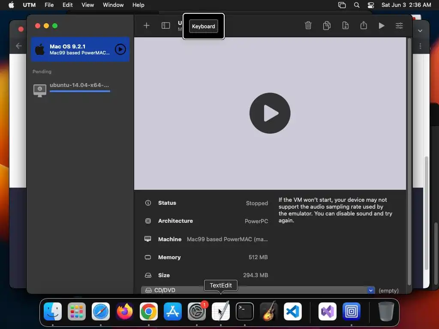Share the selected VM using the share icon
This screenshot has height=329, width=439.
click(x=364, y=25)
